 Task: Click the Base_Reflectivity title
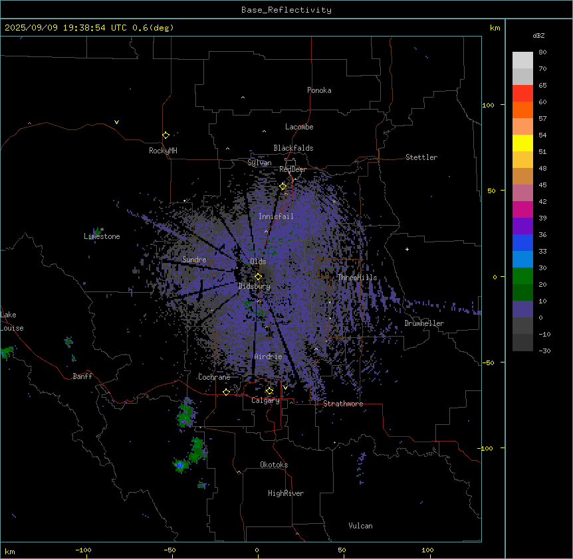286,10
